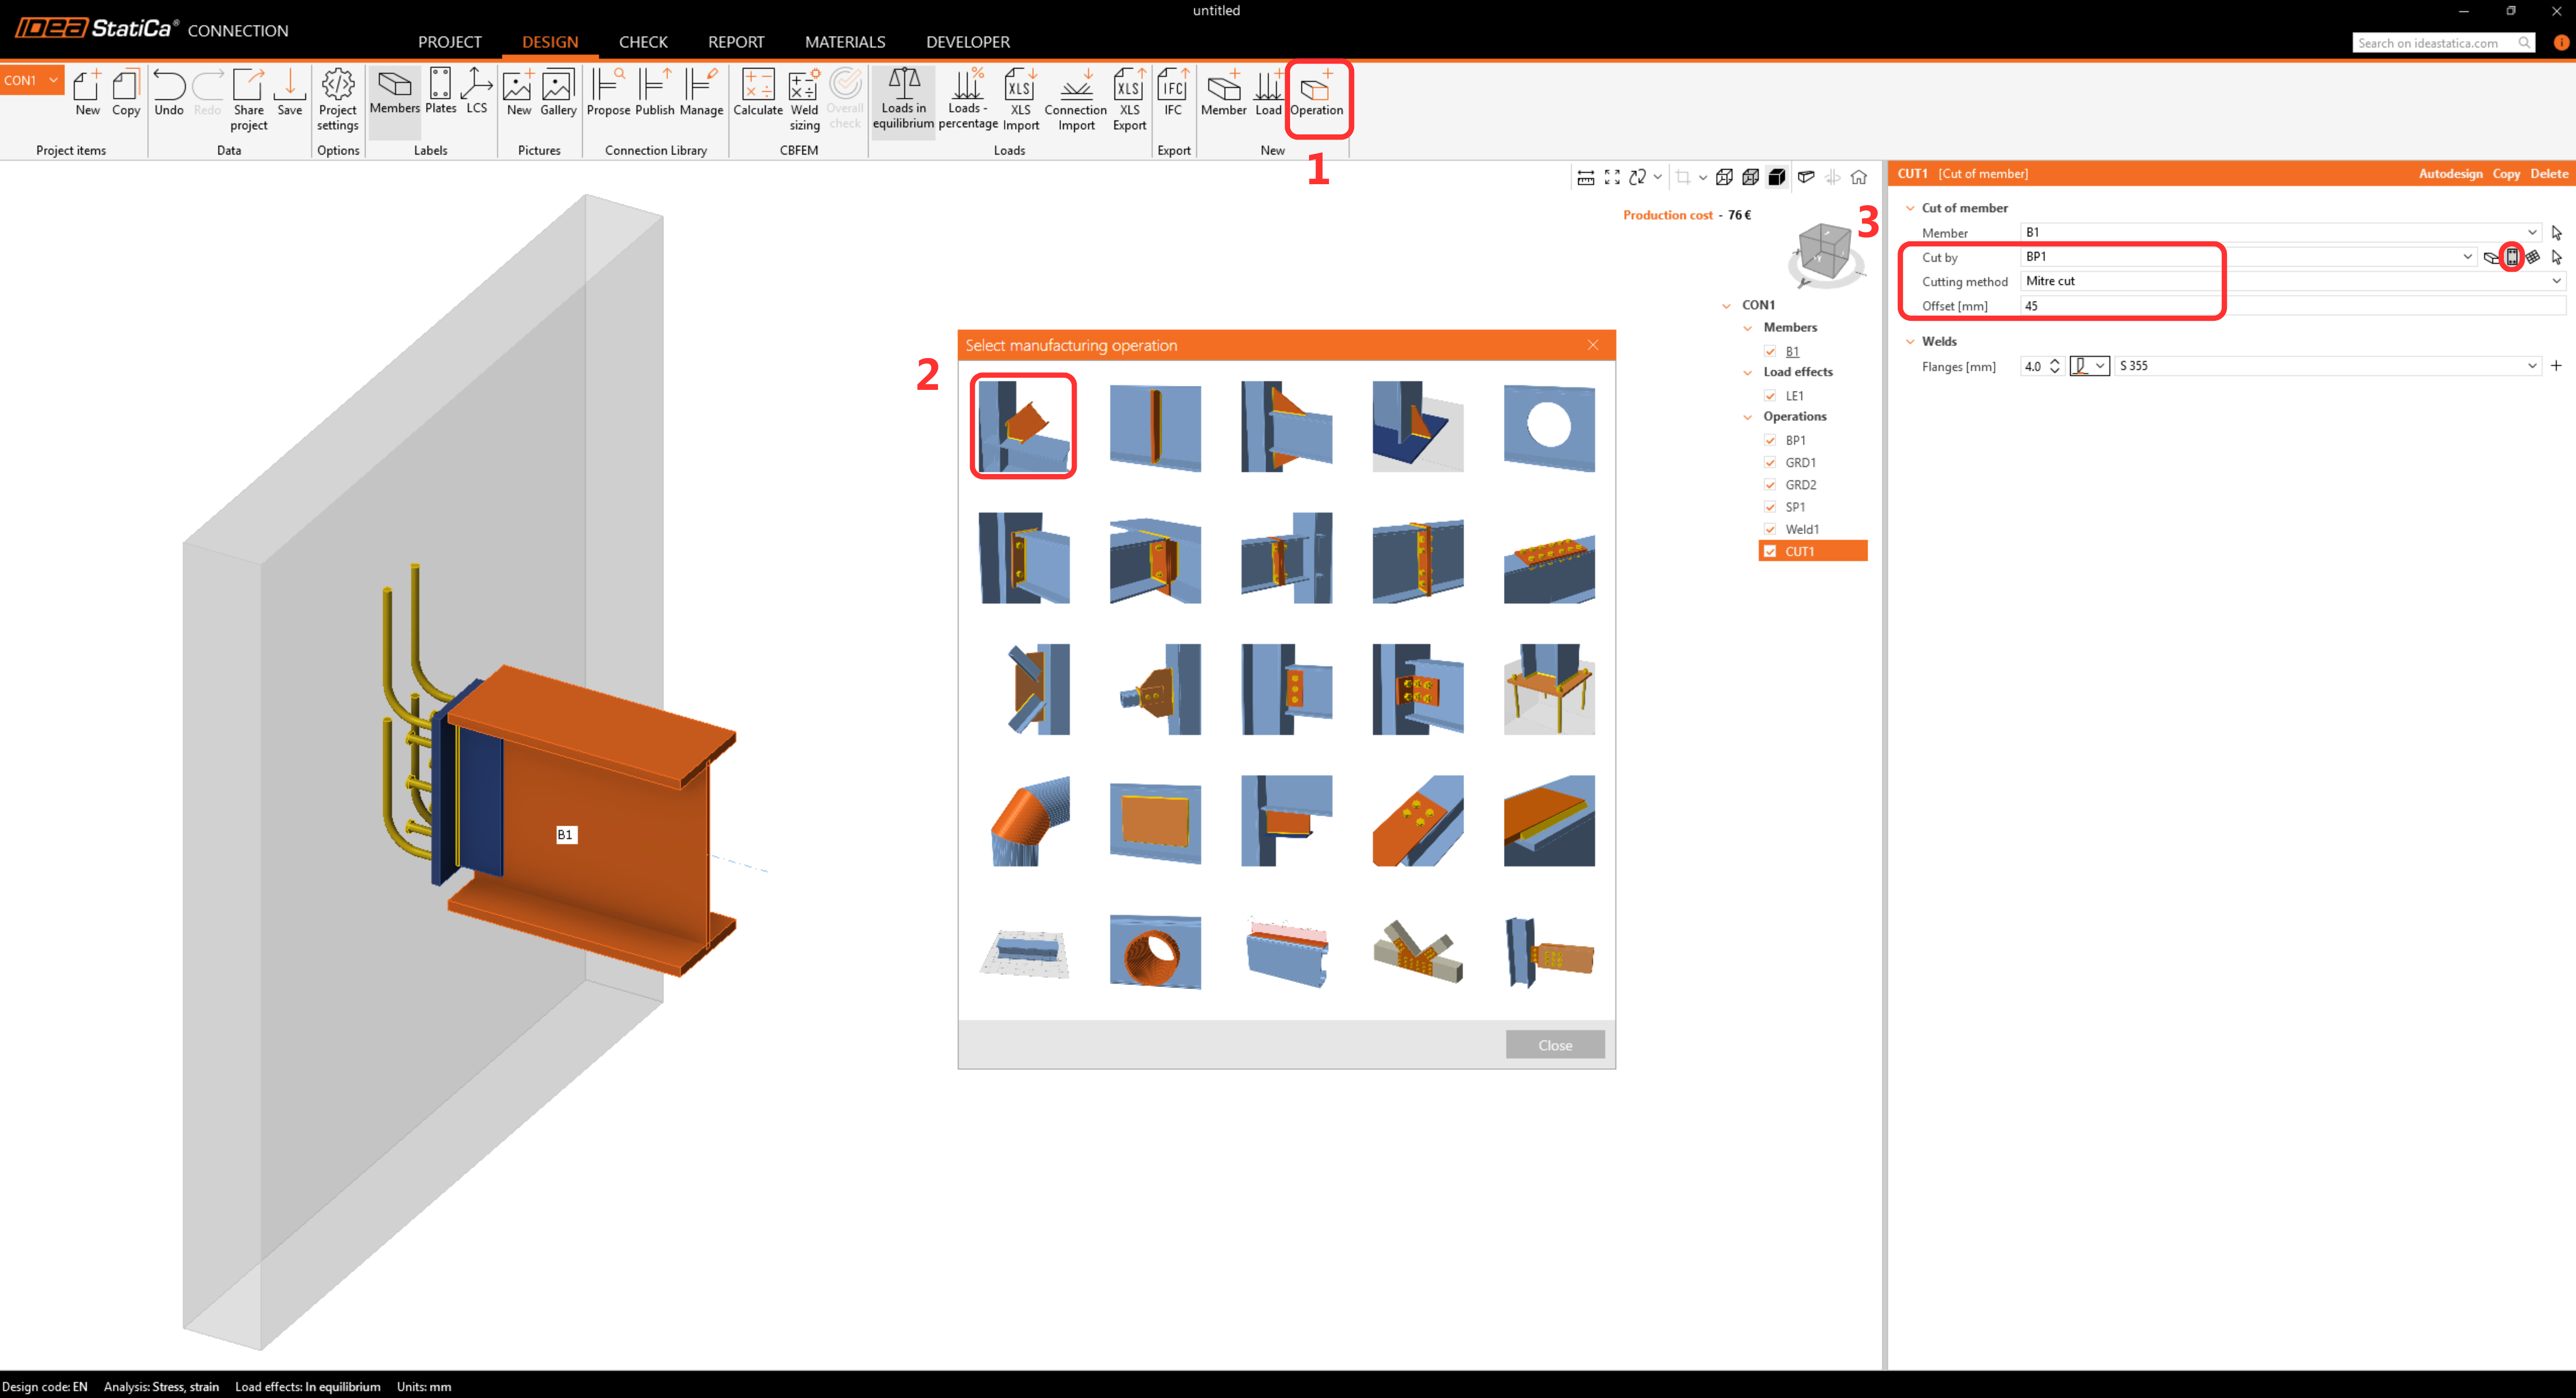Click the Loads in equilibrium icon

tap(903, 97)
